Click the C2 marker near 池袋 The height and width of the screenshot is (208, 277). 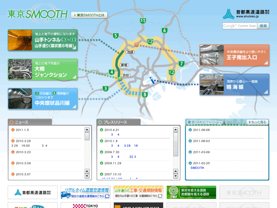pos(150,42)
